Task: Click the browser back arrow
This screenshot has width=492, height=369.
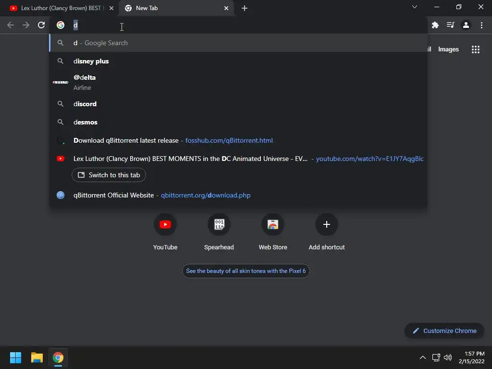Action: (x=11, y=25)
